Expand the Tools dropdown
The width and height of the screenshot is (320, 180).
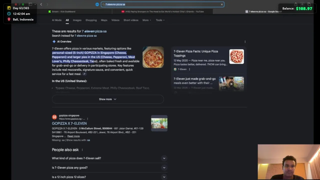pos(160,20)
